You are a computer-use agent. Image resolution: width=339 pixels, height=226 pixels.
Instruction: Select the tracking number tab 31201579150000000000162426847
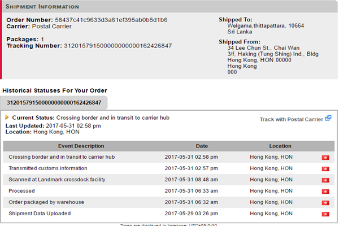(x=54, y=103)
